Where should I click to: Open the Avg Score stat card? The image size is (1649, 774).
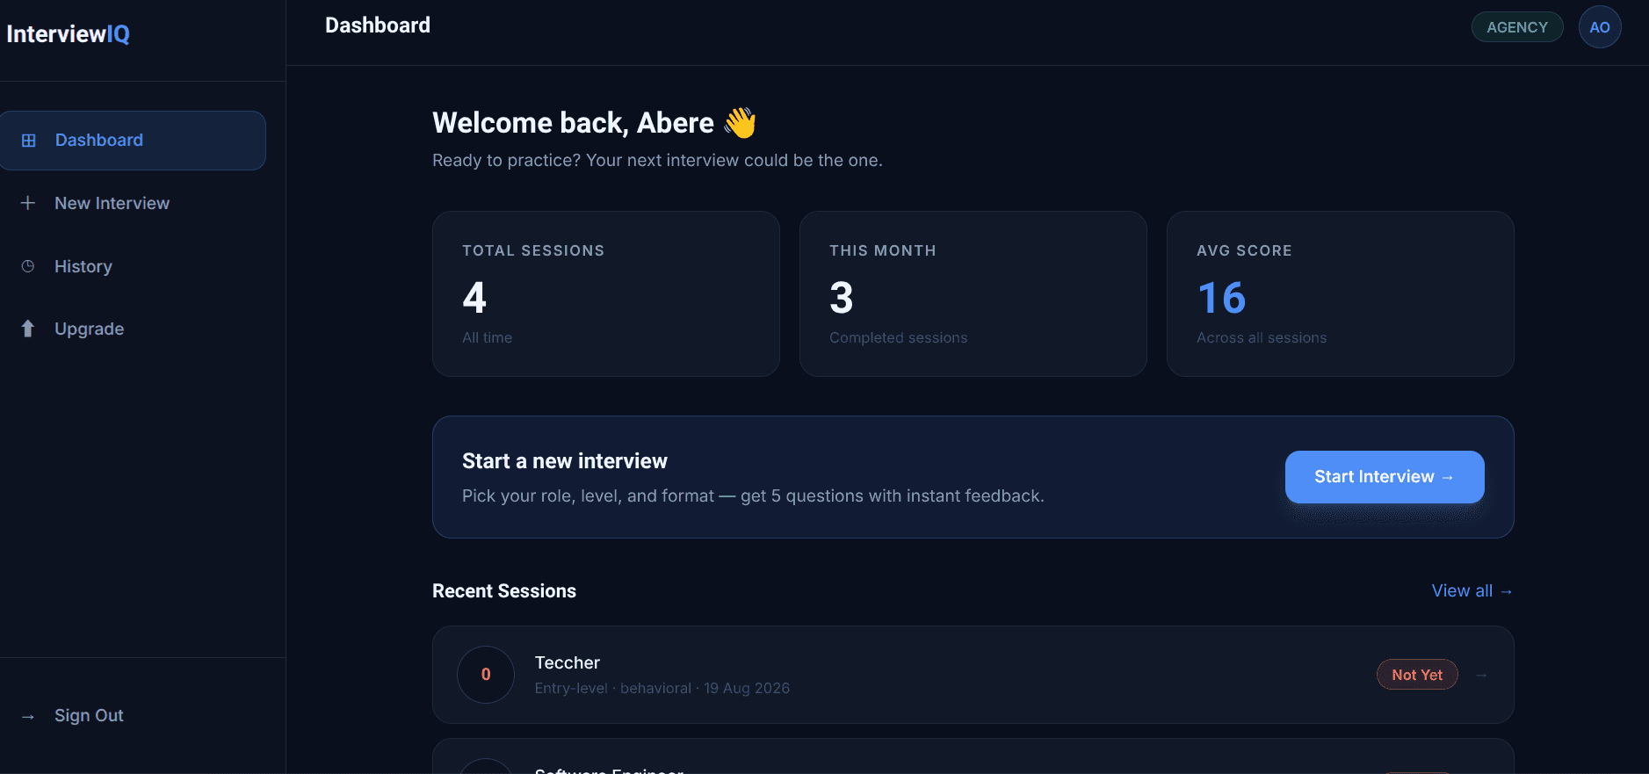tap(1341, 294)
